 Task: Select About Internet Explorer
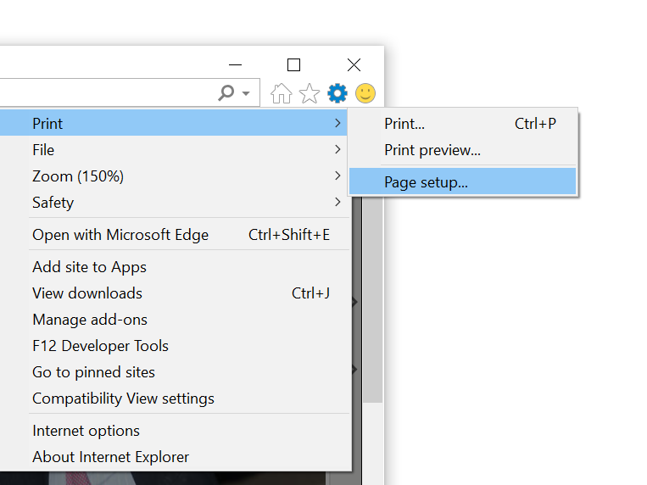coord(175,457)
